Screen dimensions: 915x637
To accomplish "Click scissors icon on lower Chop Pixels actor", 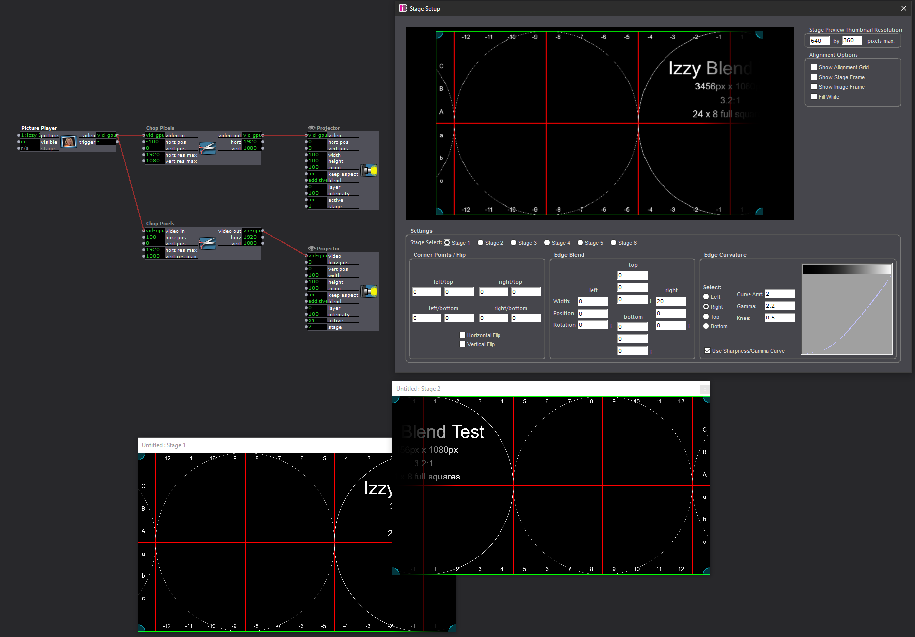I will (x=207, y=243).
